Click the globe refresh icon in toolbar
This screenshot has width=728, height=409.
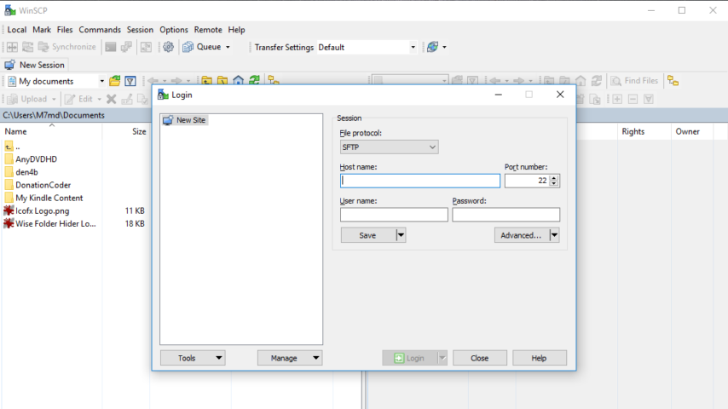[432, 47]
